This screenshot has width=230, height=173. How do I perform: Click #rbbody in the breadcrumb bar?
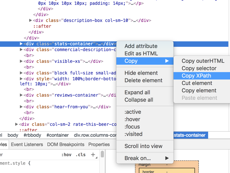click(x=32, y=135)
